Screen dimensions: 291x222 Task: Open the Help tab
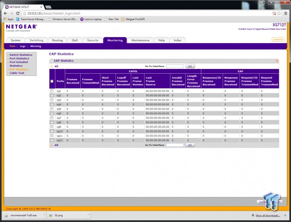(161, 40)
